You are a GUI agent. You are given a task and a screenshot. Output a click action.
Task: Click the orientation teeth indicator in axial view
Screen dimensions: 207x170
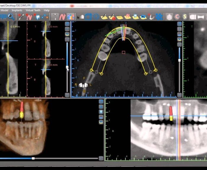click(x=83, y=85)
